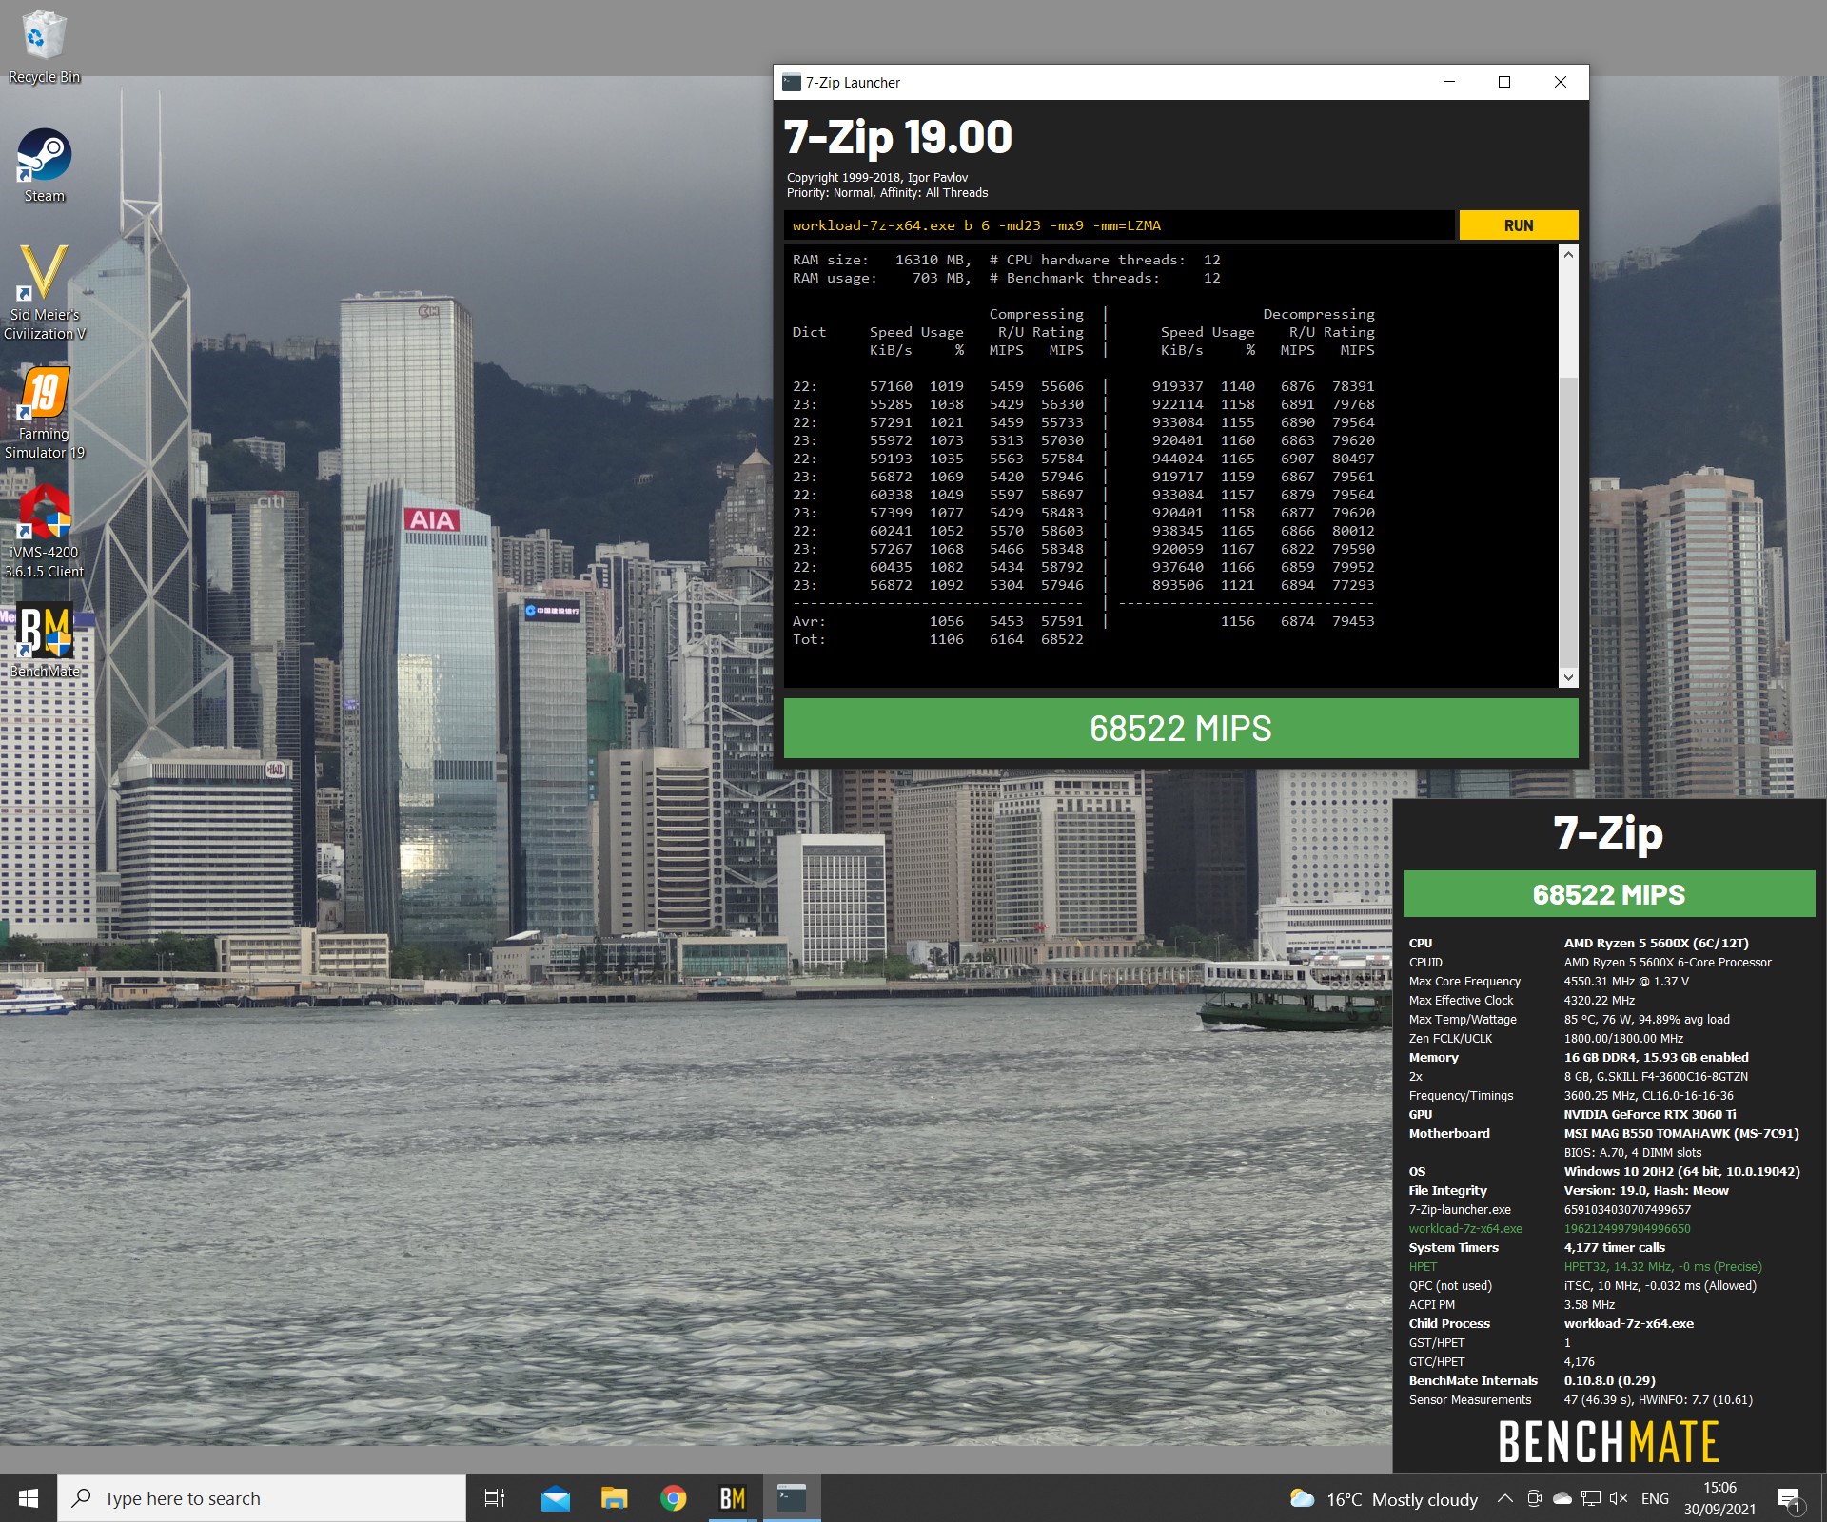Viewport: 1827px width, 1522px height.
Task: Click 'Priority: Normal, Affinity: All Threads' line
Action: (887, 193)
